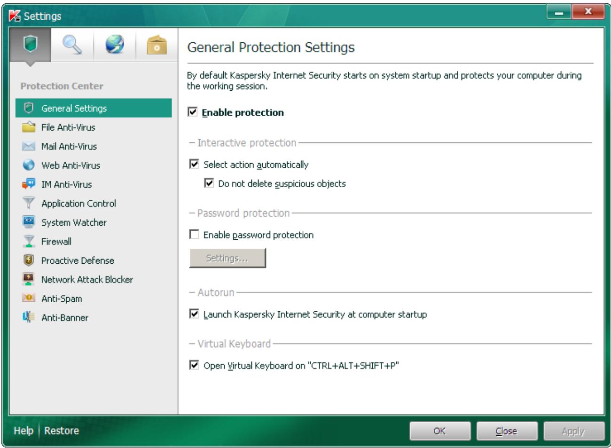The width and height of the screenshot is (611, 448).
Task: Toggle Launch Kaspersky at computer startup
Action: (194, 314)
